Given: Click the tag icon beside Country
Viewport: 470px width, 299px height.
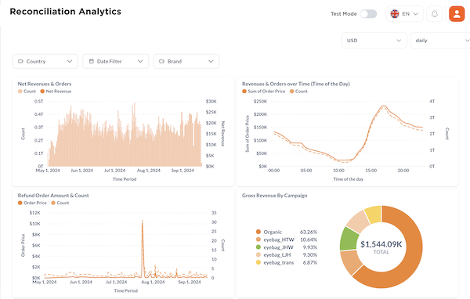Looking at the screenshot, I should pos(20,61).
